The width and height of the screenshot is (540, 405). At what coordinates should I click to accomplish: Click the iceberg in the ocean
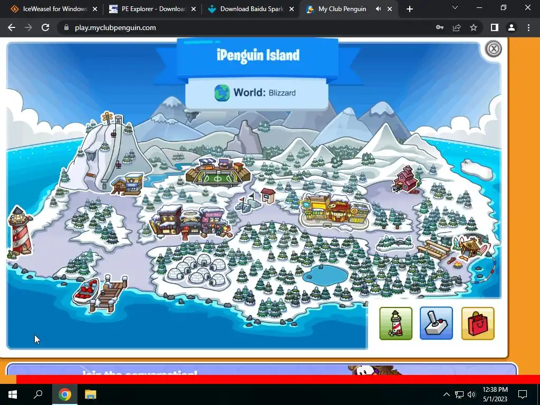pos(476,169)
